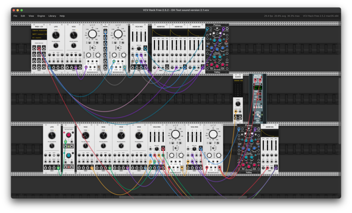
Task: Click the red knob on the bernoulli gate module
Action: tap(69, 135)
